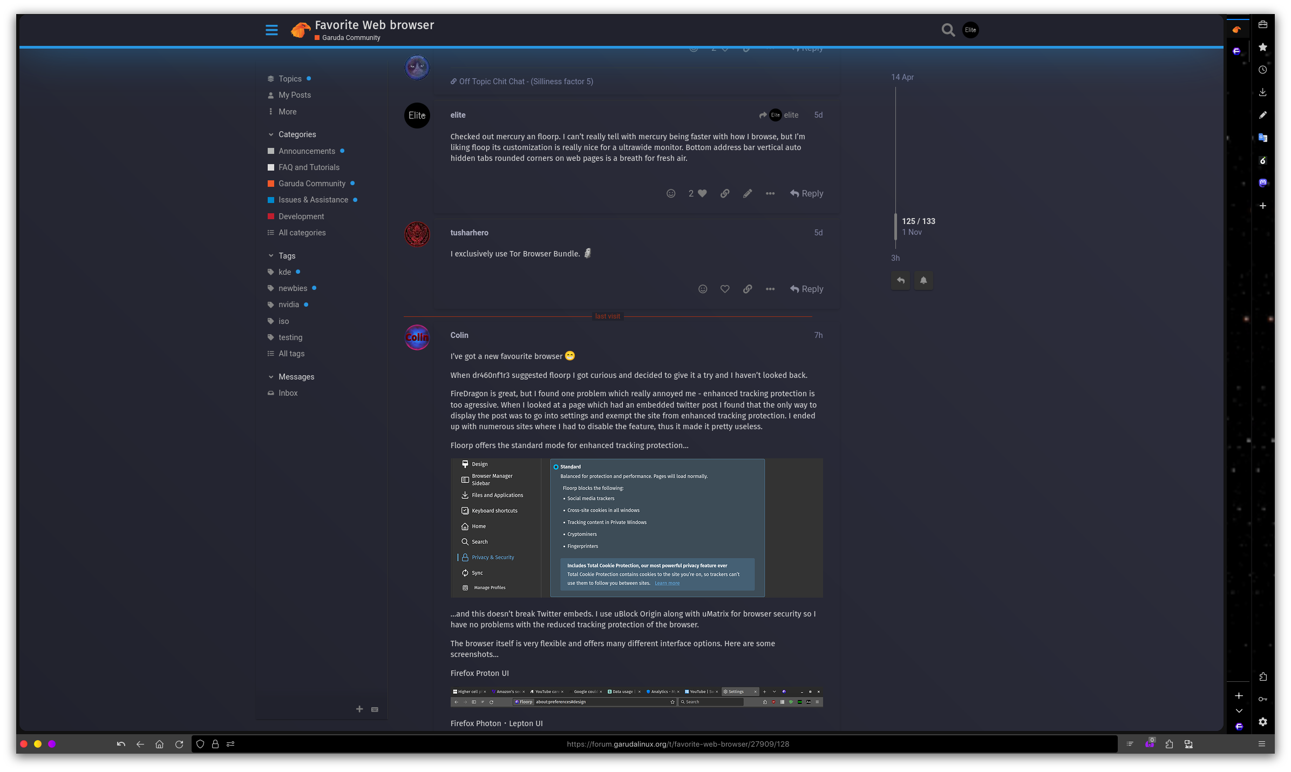Screen dimensions: 1291x772
Task: Show site security lock information
Action: click(x=215, y=744)
